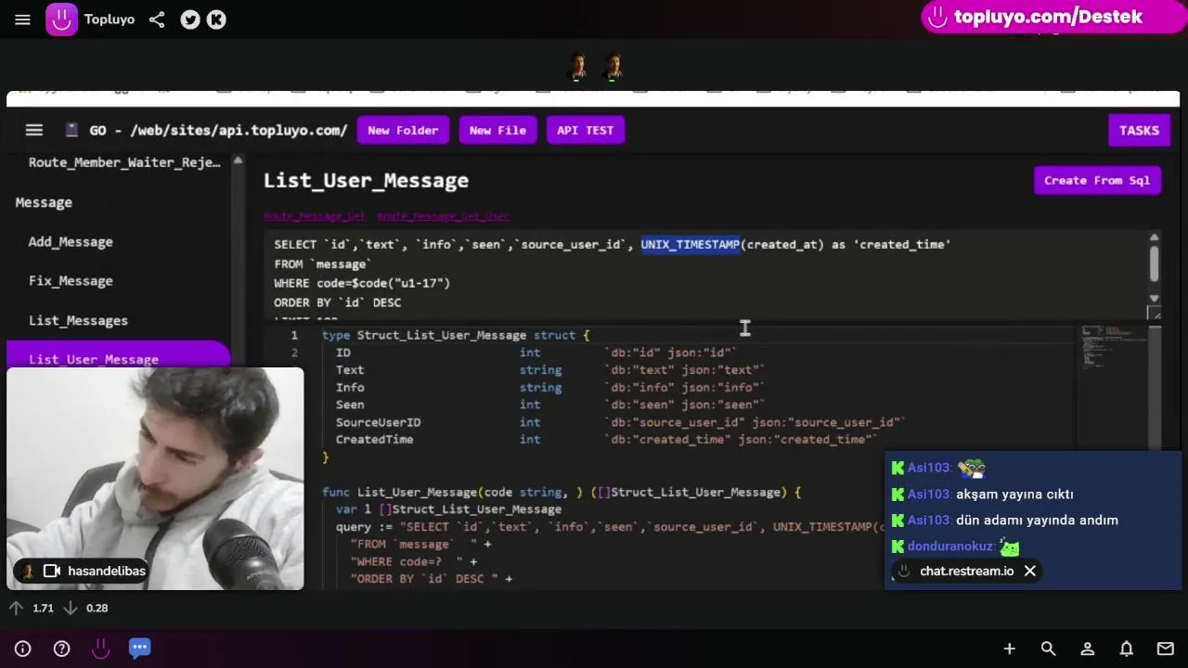Click the upload speed arrow indicator
Screen dimensions: 1188x668
pos(16,608)
